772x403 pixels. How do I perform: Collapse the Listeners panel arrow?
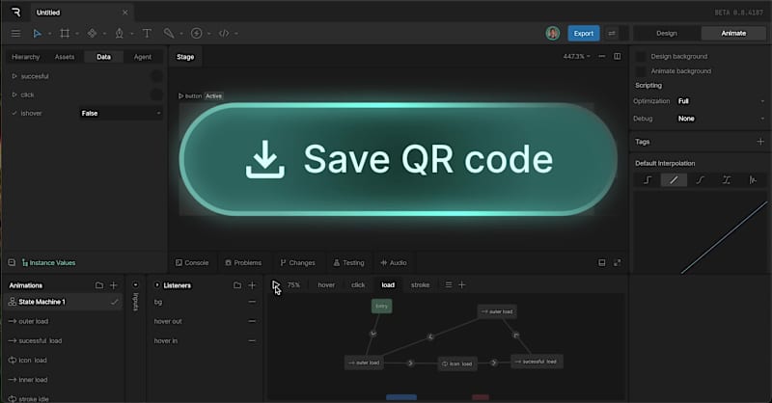[x=157, y=285]
